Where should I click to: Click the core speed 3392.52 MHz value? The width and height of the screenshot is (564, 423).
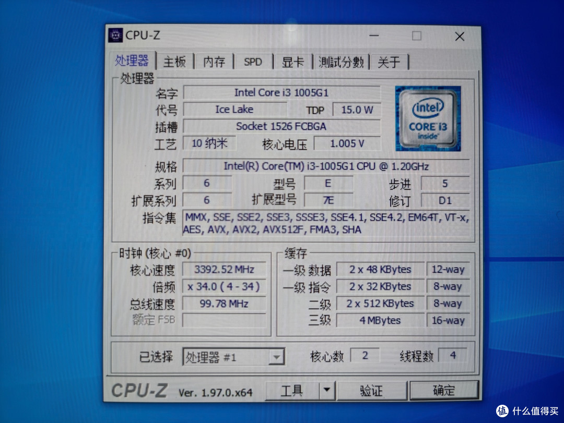(x=225, y=269)
